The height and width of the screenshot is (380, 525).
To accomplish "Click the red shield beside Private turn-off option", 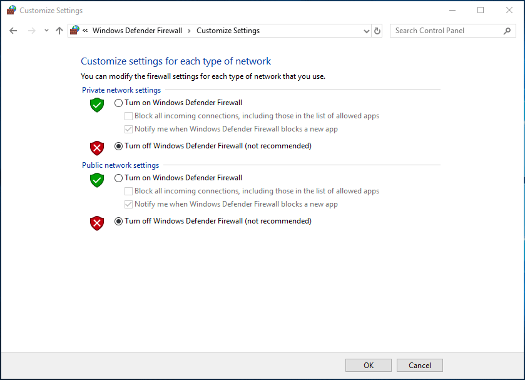I will (x=96, y=148).
